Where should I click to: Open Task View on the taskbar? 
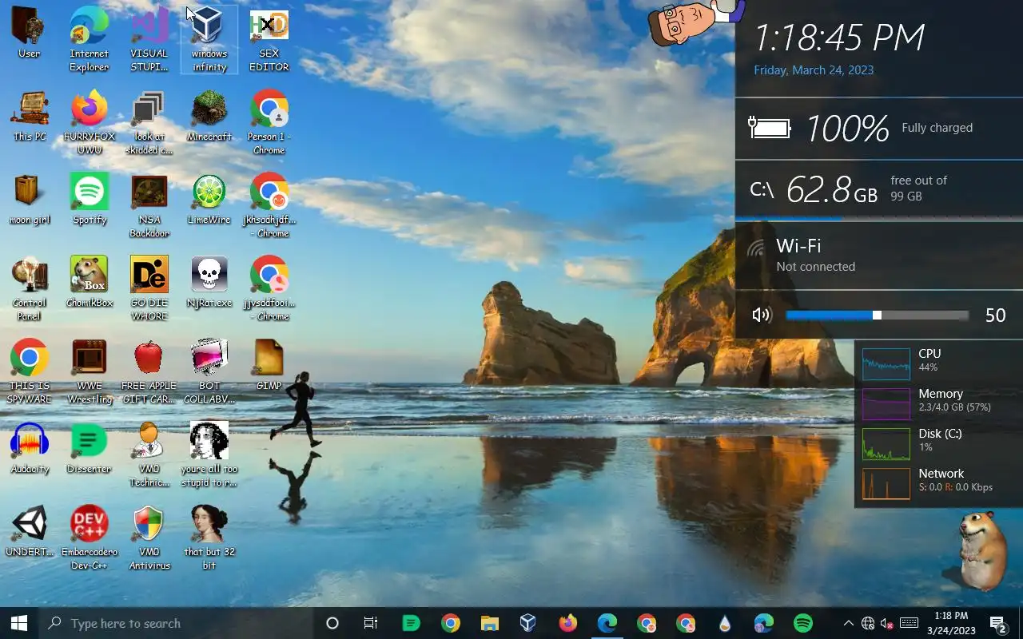pos(371,623)
